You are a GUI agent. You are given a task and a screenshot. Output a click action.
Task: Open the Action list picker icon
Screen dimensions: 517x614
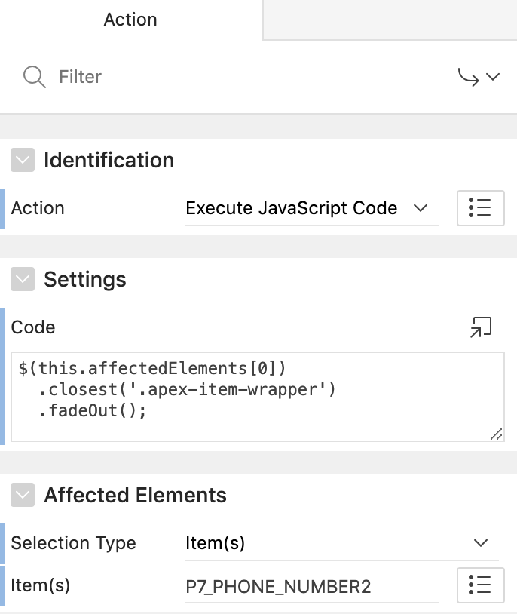coord(480,208)
